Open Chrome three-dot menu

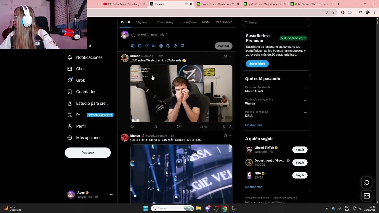pyautogui.click(x=375, y=12)
